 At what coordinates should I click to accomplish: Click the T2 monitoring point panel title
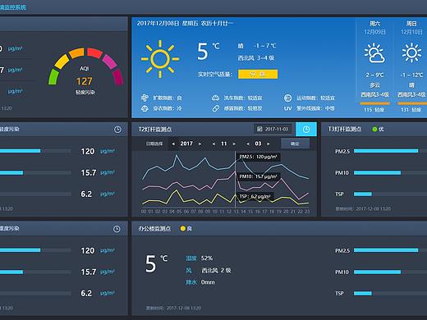(155, 130)
